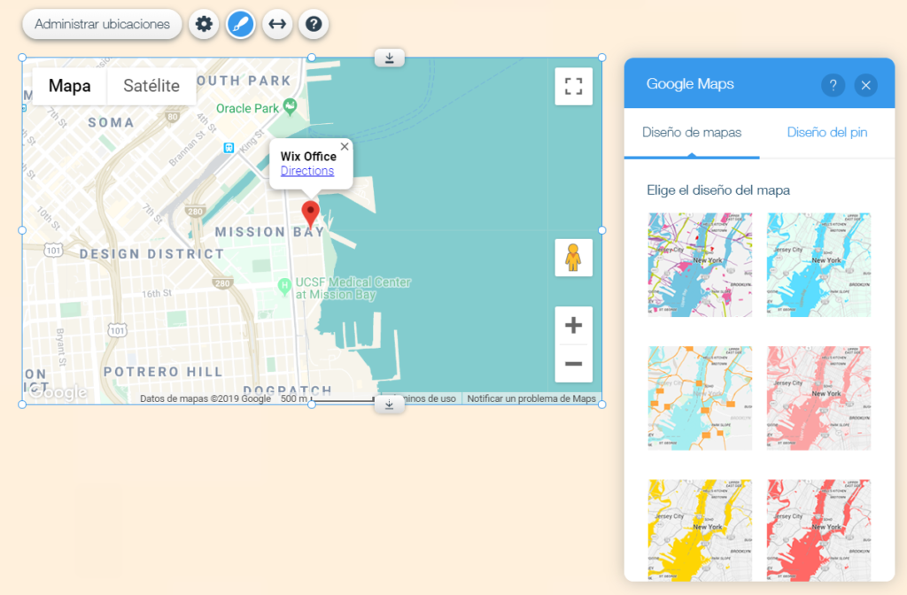Open help via the question mark toolbar icon

coord(314,24)
